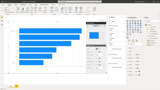The image size is (160, 90).
Task: Refresh the data from the ribbon
Action: coord(57,9)
